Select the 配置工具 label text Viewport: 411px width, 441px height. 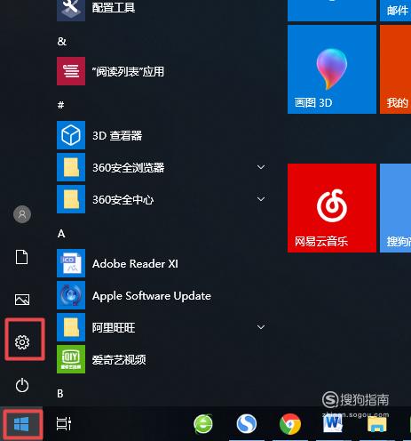pyautogui.click(x=114, y=8)
